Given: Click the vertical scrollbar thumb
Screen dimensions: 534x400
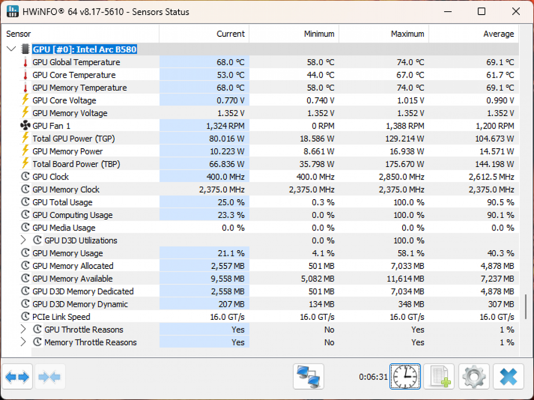Looking at the screenshot, I should tap(526, 306).
